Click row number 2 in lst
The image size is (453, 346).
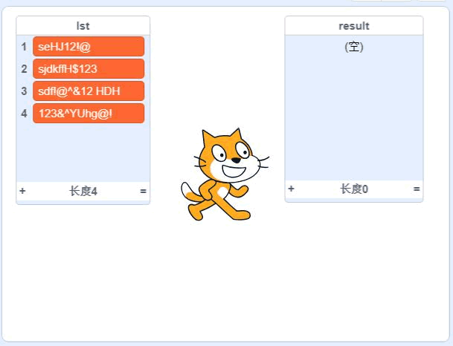[24, 68]
